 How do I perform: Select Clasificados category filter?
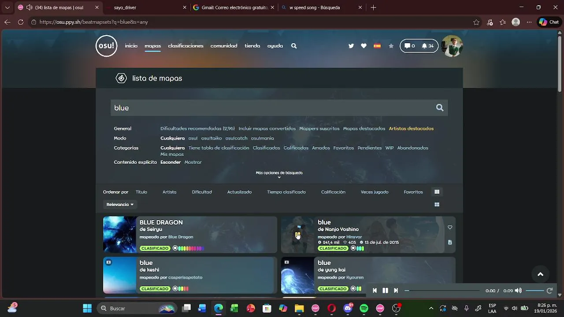click(x=266, y=148)
